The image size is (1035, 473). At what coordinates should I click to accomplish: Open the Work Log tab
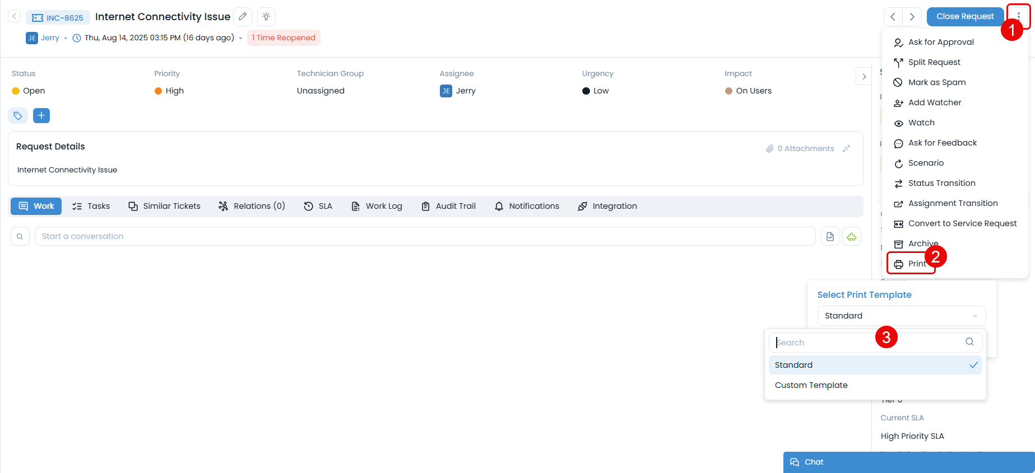point(377,206)
